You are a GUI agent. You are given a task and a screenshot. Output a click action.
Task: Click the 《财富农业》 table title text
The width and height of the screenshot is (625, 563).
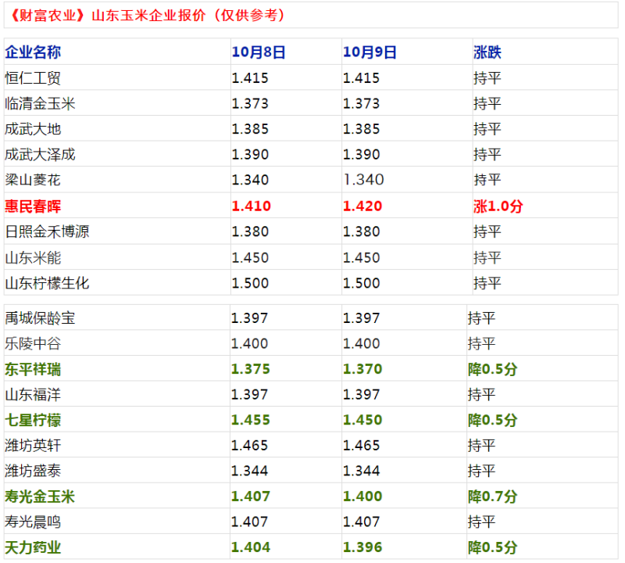148,15
